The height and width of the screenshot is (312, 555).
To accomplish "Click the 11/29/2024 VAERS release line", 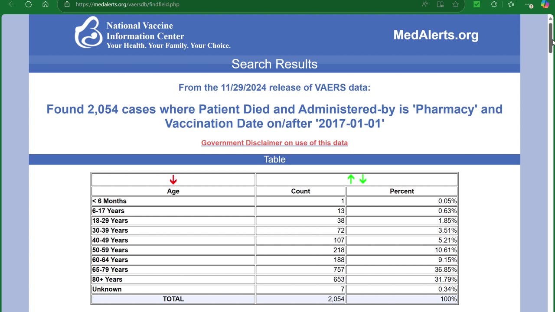I will [x=274, y=88].
